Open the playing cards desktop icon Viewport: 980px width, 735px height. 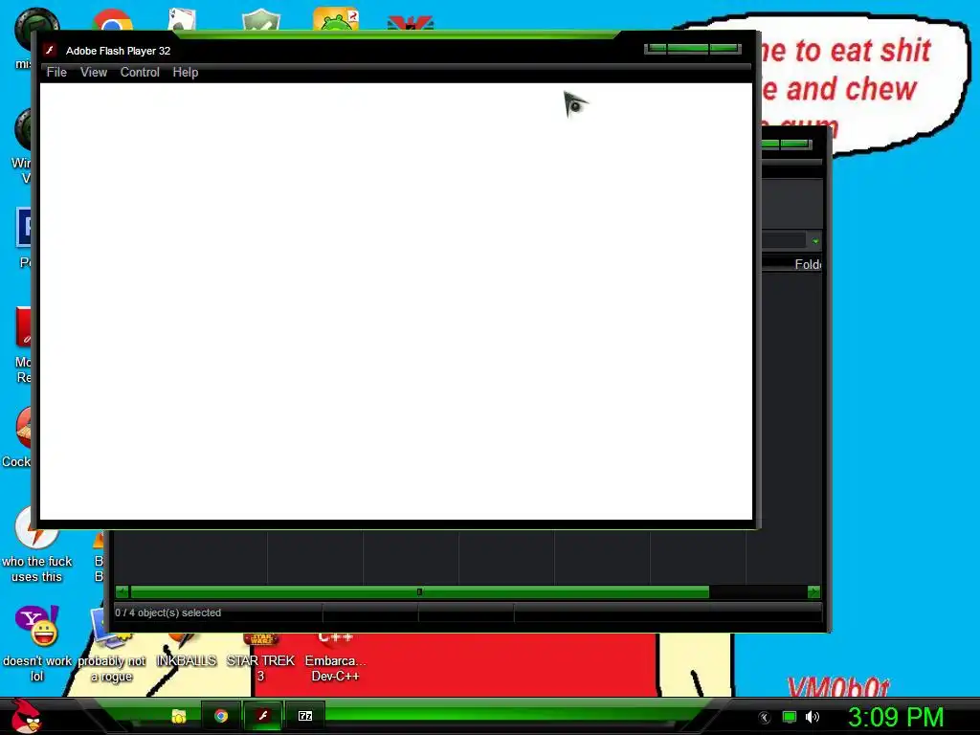[x=182, y=20]
